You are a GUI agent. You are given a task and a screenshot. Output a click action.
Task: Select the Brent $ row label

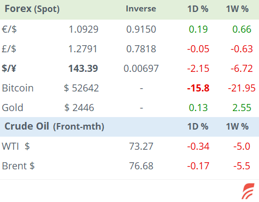click(x=18, y=166)
